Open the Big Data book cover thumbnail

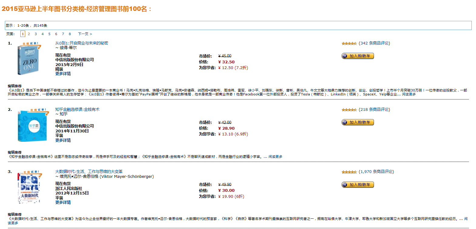click(x=29, y=187)
